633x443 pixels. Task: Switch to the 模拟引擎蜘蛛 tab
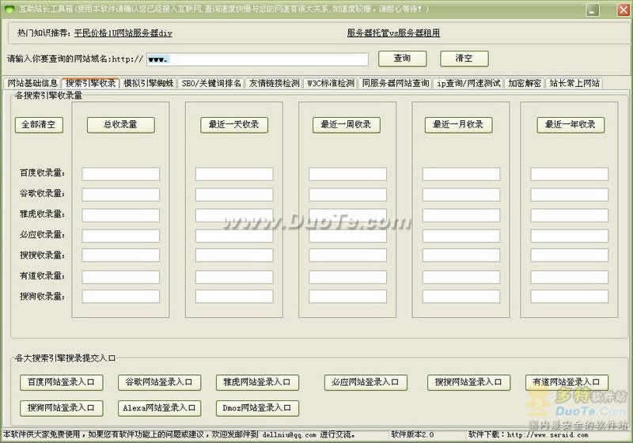[149, 83]
